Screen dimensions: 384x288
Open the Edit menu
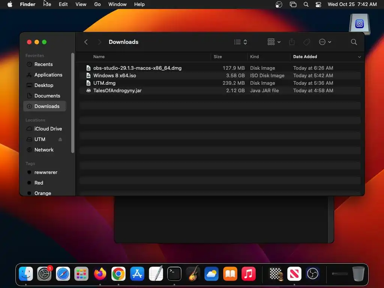tap(63, 4)
